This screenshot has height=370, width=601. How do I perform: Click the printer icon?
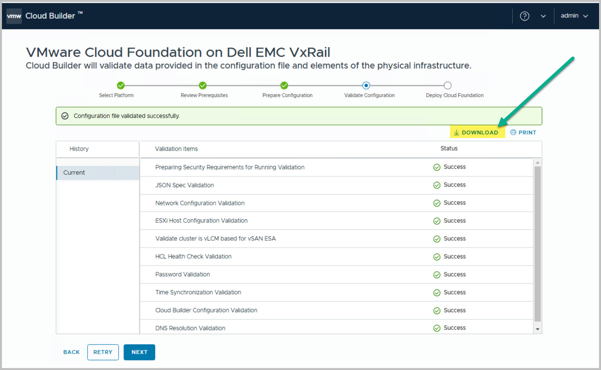pos(513,132)
